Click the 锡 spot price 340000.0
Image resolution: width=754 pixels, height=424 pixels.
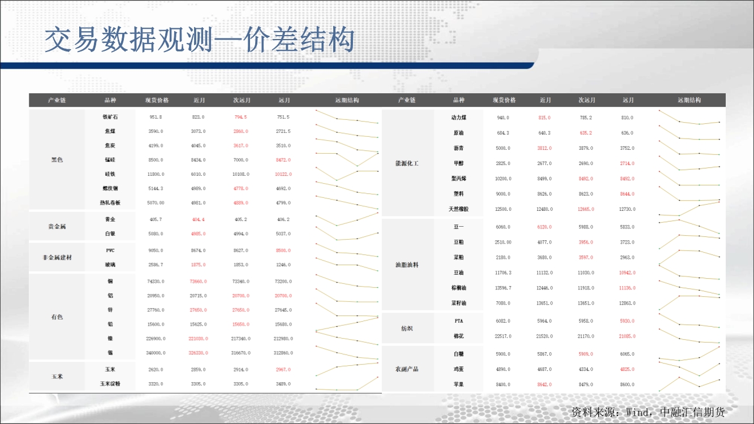tap(156, 353)
